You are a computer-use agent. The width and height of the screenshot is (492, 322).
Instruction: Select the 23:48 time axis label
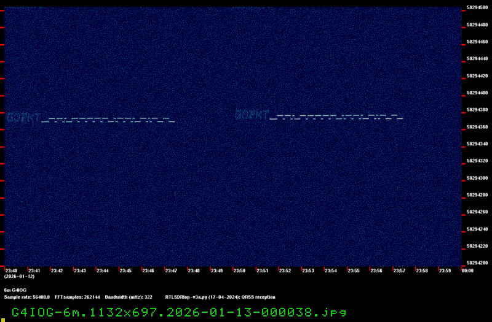click(x=194, y=270)
